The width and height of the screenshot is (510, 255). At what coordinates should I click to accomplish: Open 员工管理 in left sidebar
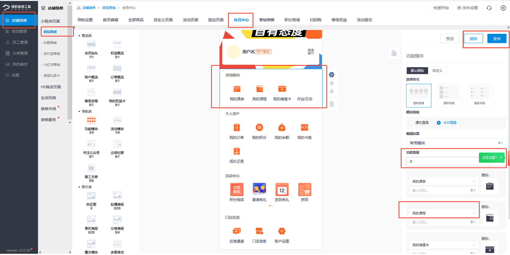(19, 42)
